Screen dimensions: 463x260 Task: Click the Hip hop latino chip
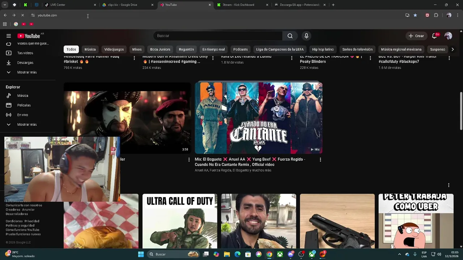(x=323, y=49)
